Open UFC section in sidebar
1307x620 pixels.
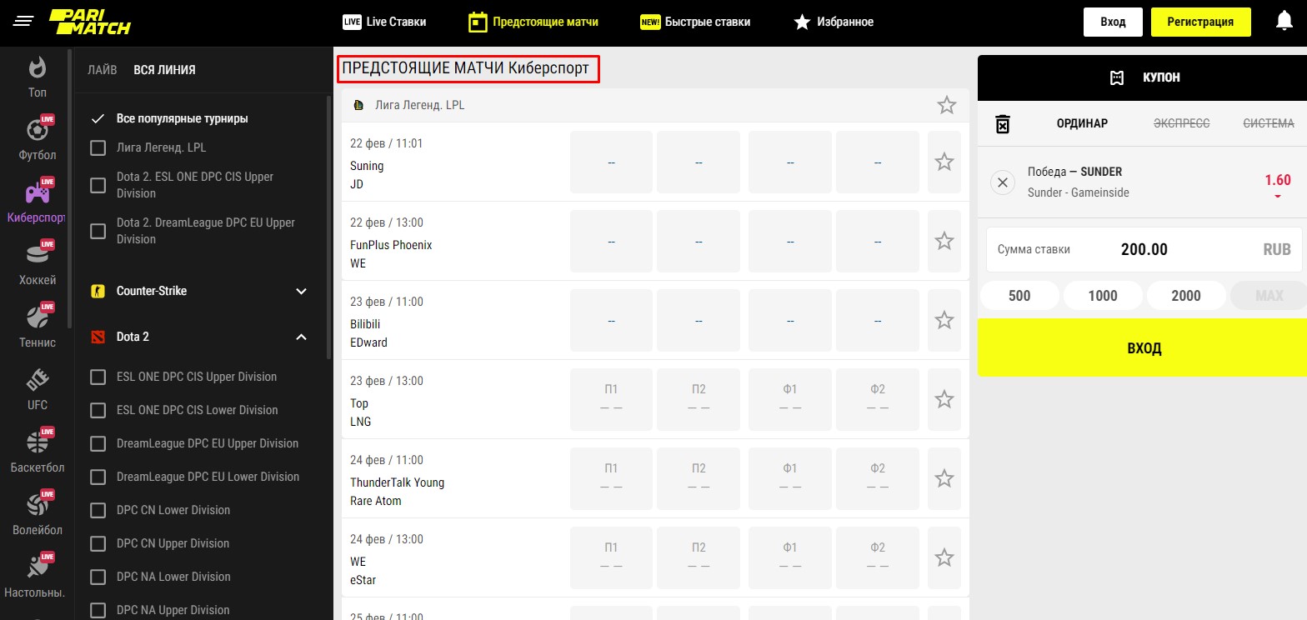[x=38, y=389]
